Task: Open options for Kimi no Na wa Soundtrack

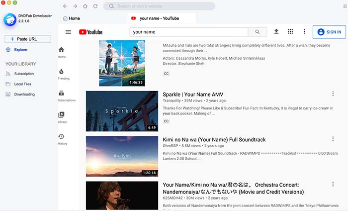Action: [333, 139]
